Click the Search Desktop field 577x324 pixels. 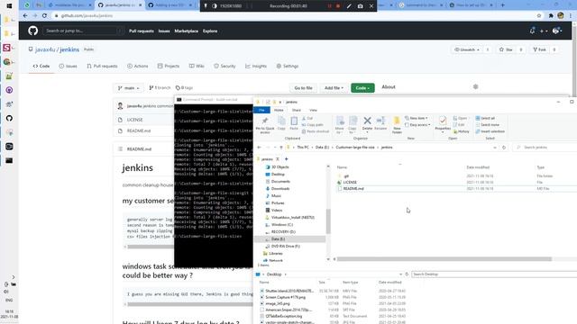[493, 274]
